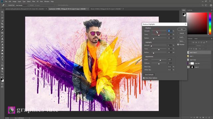Click Cancel in Shadows/Highlights dialog
This screenshot has height=119, width=213.
(182, 33)
